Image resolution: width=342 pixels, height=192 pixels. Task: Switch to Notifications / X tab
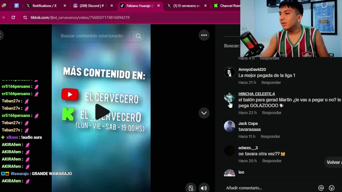[x=45, y=6]
